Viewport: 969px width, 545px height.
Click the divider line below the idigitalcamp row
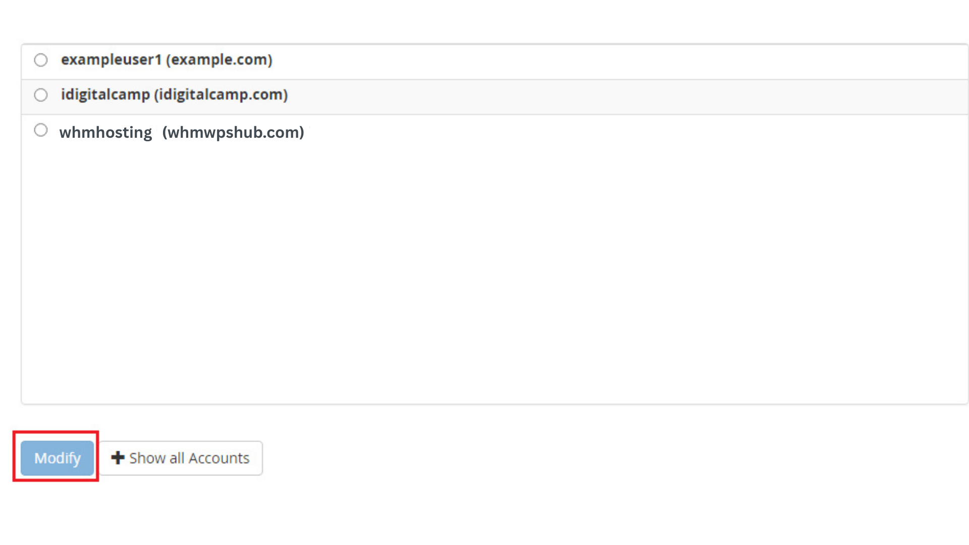tap(495, 115)
